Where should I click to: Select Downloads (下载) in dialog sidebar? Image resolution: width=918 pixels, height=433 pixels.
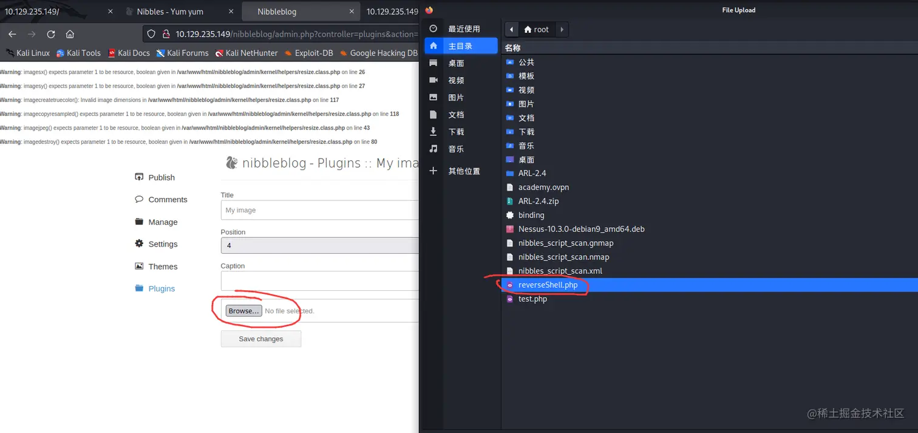coord(462,131)
